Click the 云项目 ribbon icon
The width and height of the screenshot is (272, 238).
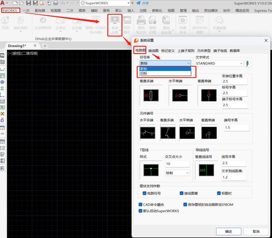(x=60, y=24)
